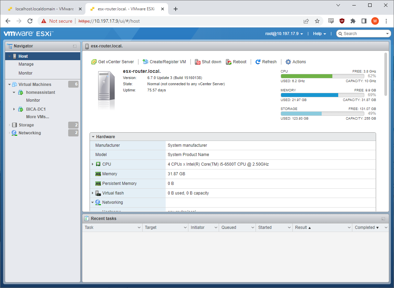Click the Refresh icon in toolbar
Image resolution: width=394 pixels, height=288 pixels.
[258, 62]
